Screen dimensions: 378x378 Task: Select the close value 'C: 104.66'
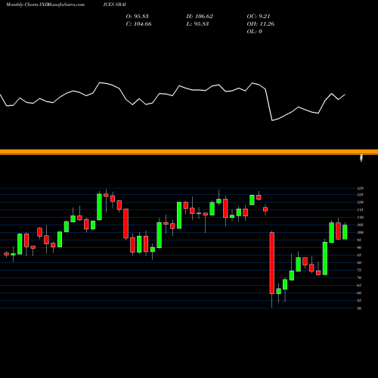click(139, 23)
